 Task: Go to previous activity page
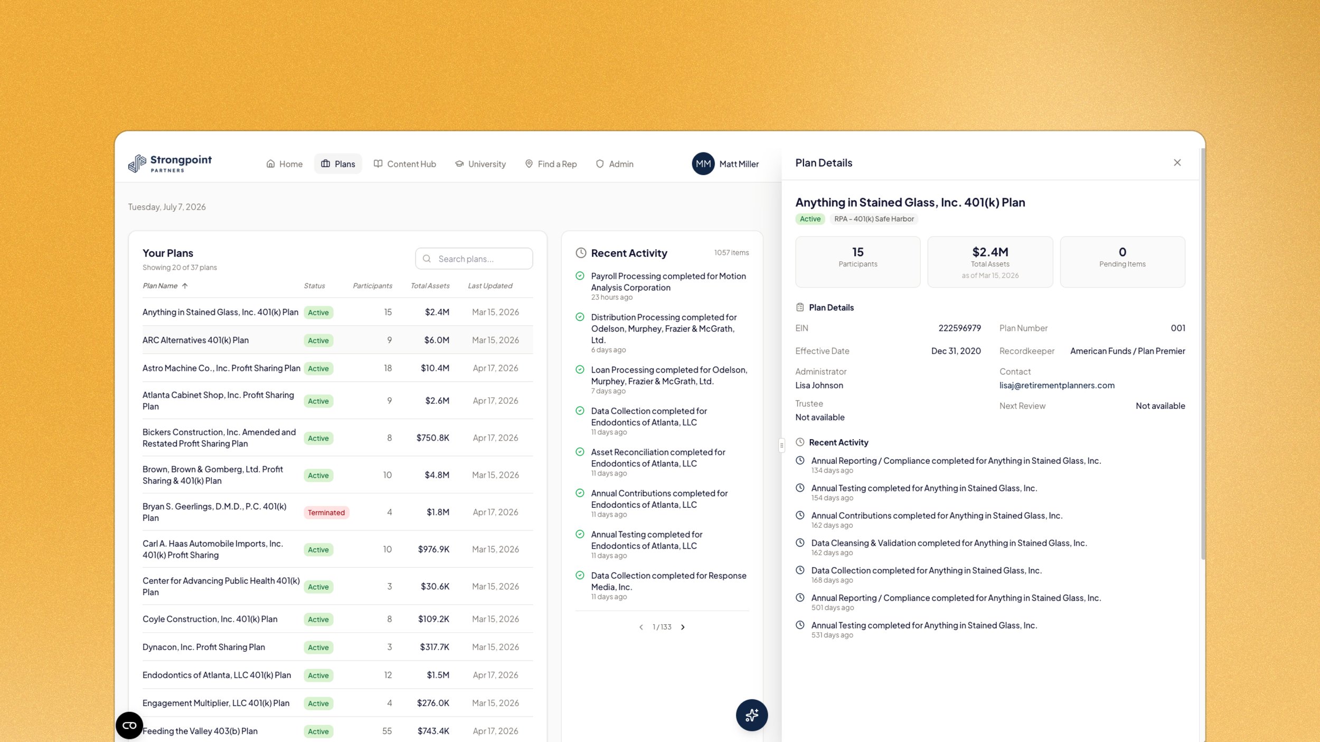641,627
